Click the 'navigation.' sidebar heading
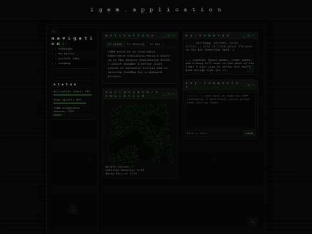312x234 pixels. point(72,41)
